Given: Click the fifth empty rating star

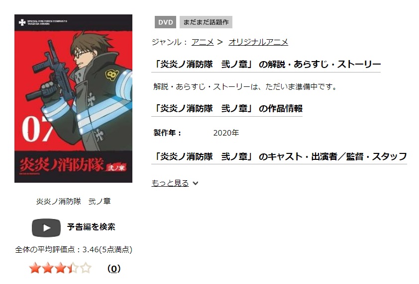Looking at the screenshot, I should (x=86, y=268).
